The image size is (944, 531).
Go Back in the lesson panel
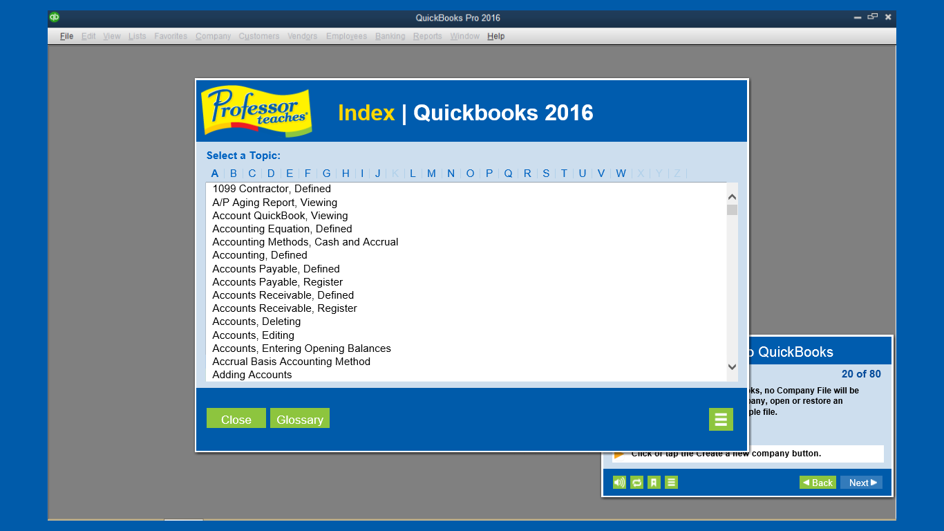coord(818,483)
